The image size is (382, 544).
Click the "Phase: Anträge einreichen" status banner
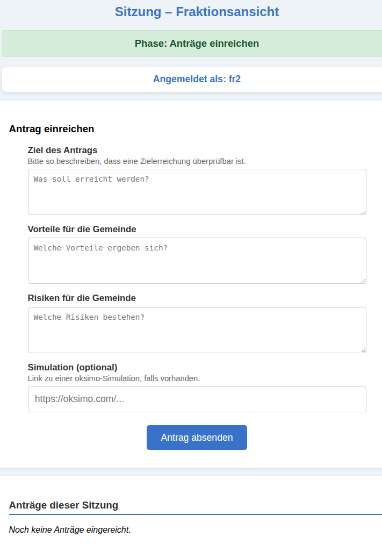tap(197, 44)
